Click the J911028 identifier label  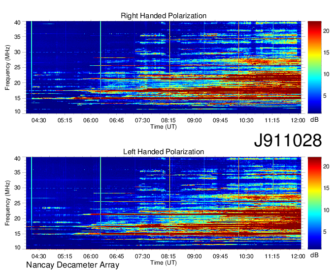(x=288, y=140)
